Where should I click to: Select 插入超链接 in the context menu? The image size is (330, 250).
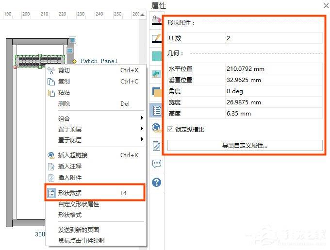pyautogui.click(x=96, y=155)
